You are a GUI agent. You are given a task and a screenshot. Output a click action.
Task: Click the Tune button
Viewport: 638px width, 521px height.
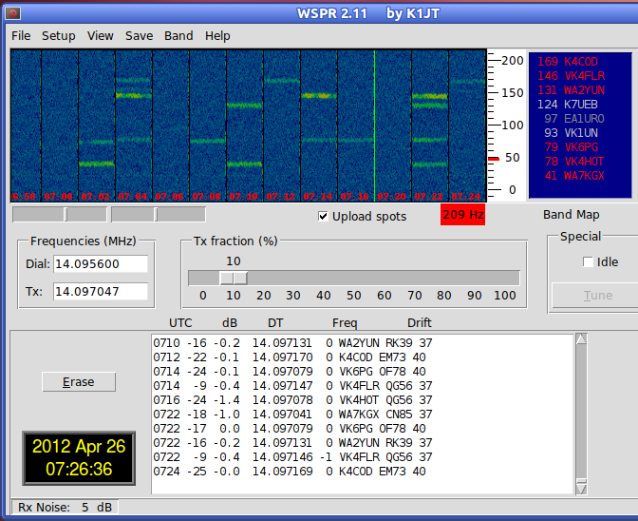pyautogui.click(x=597, y=296)
